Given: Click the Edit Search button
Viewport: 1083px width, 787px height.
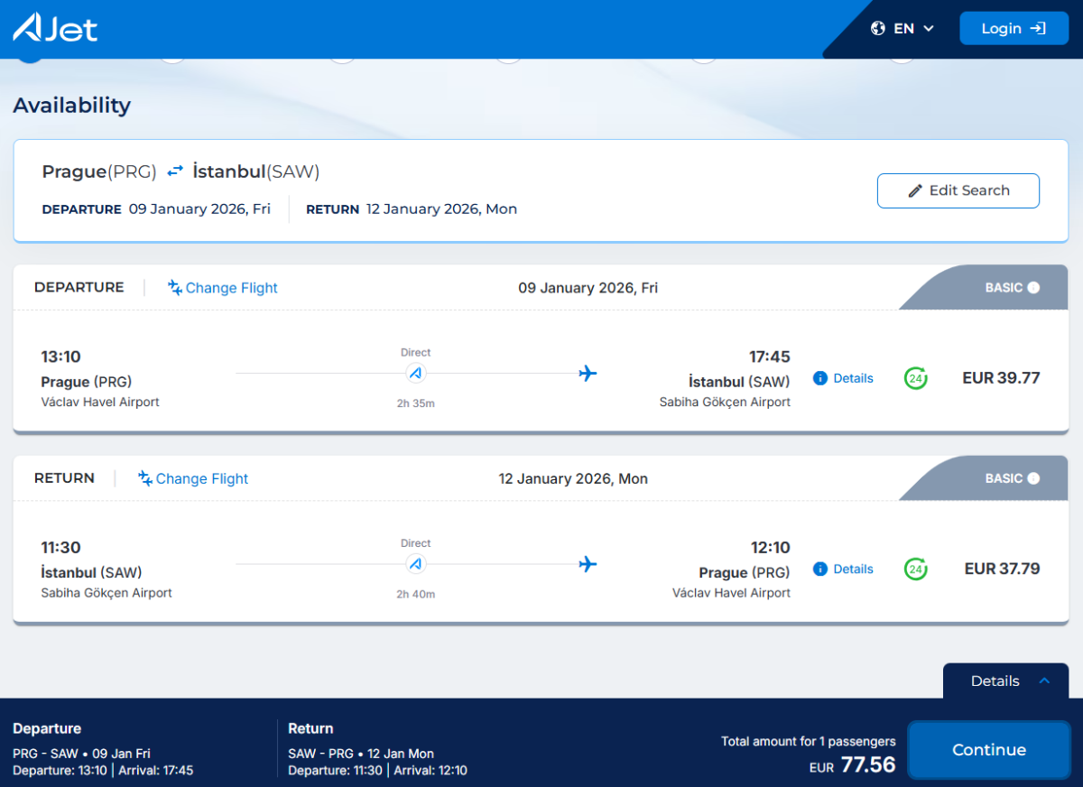Looking at the screenshot, I should [x=958, y=190].
